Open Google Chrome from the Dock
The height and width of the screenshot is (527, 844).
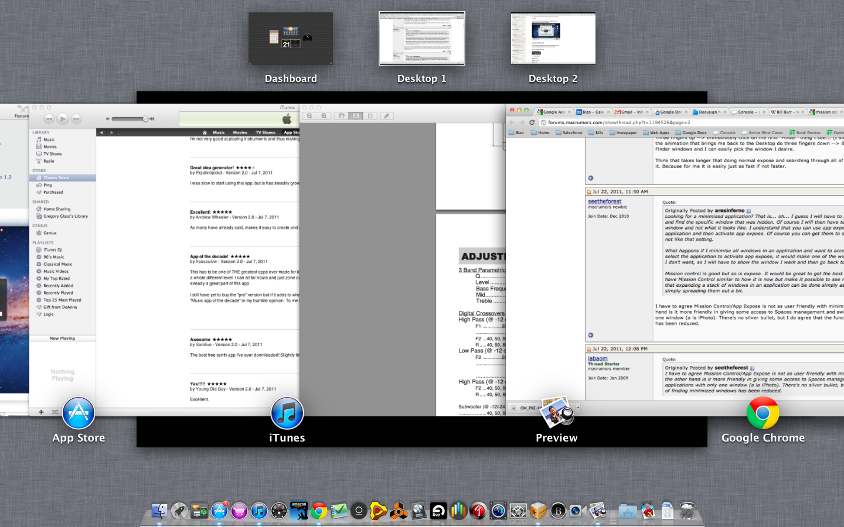(x=319, y=511)
